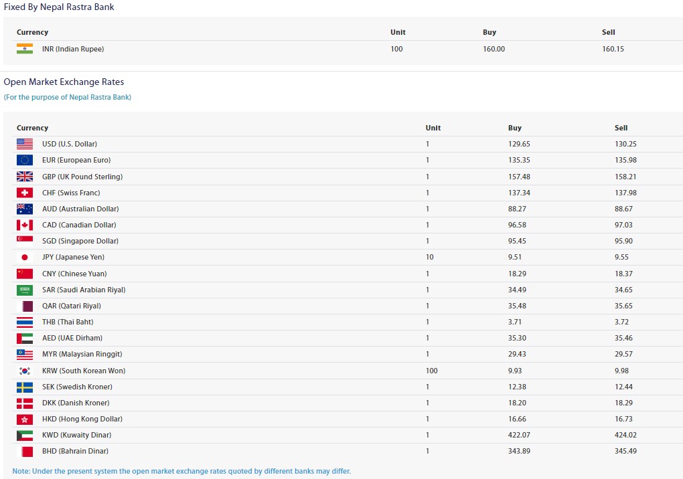The width and height of the screenshot is (683, 479).
Task: Select the BHD (Bahrain Dinar) row label
Action: pyautogui.click(x=76, y=451)
